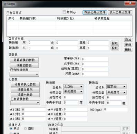The image size is (137, 134).
Task: Click the 计算转换四参数 button
Action: click(x=24, y=60)
